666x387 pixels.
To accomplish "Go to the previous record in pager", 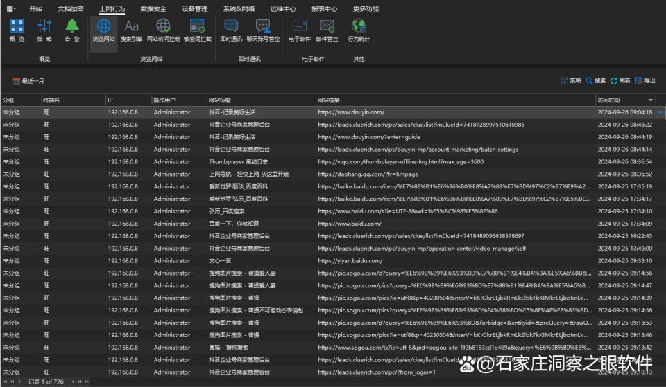I will click(19, 382).
